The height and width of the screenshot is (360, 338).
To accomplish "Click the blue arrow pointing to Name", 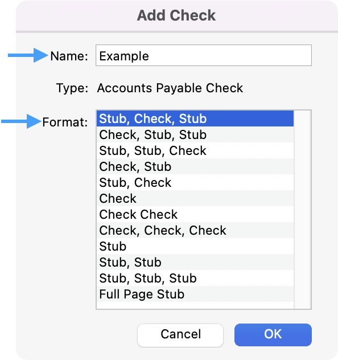I will tap(28, 55).
